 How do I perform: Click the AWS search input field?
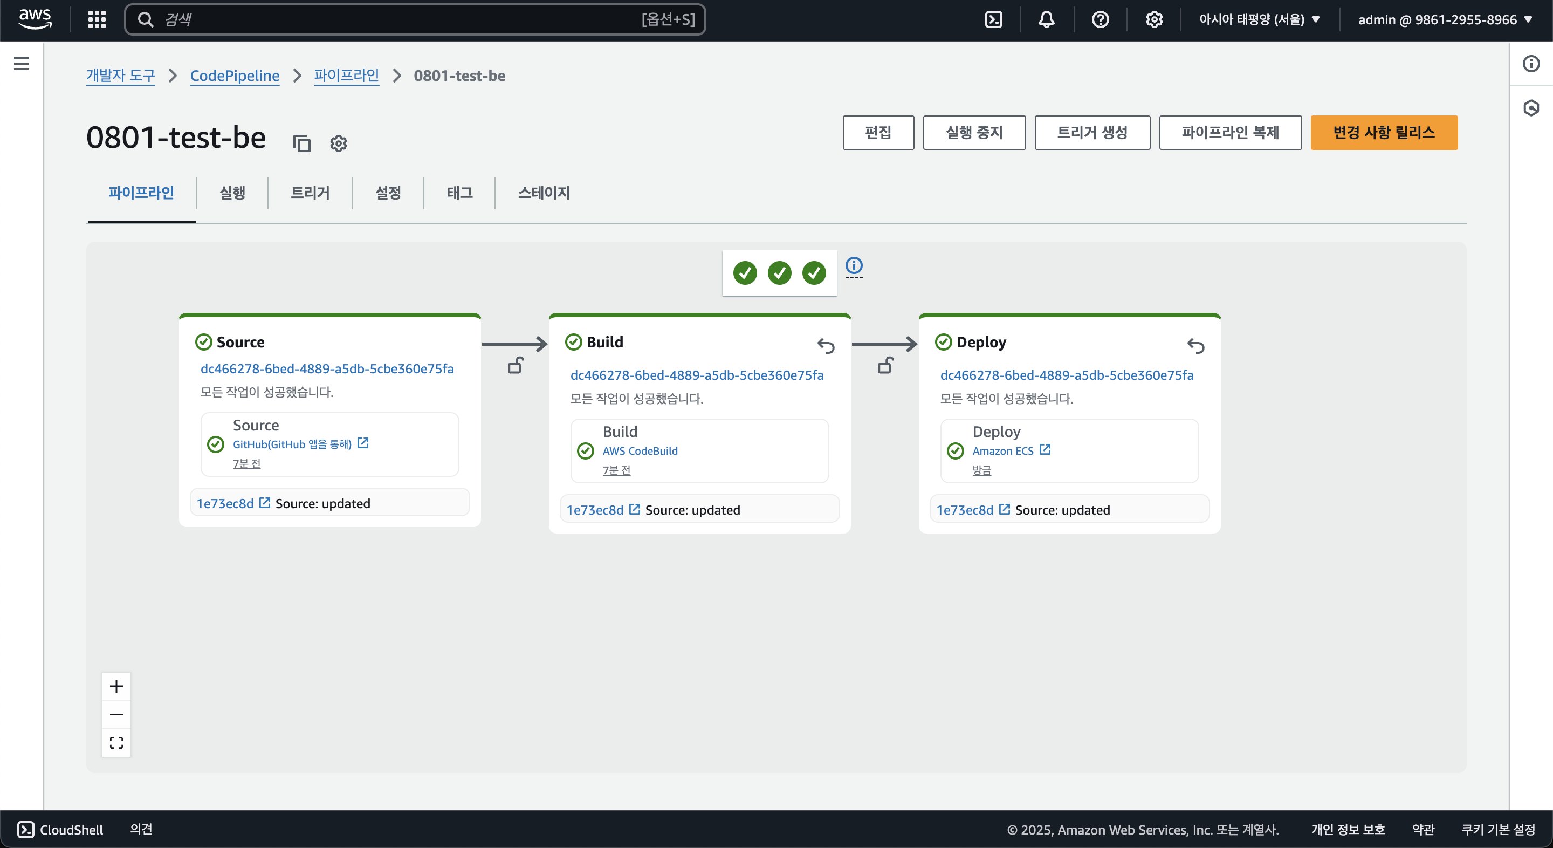pyautogui.click(x=398, y=20)
